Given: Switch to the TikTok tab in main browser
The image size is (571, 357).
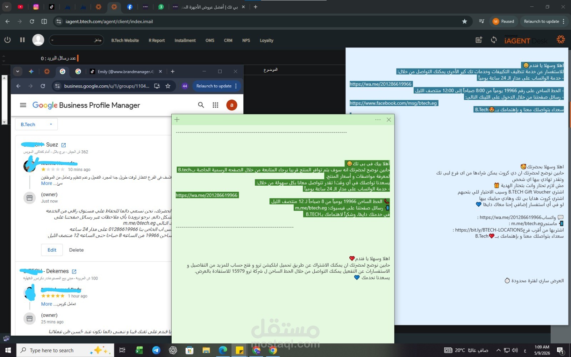Looking at the screenshot, I should (52, 7).
